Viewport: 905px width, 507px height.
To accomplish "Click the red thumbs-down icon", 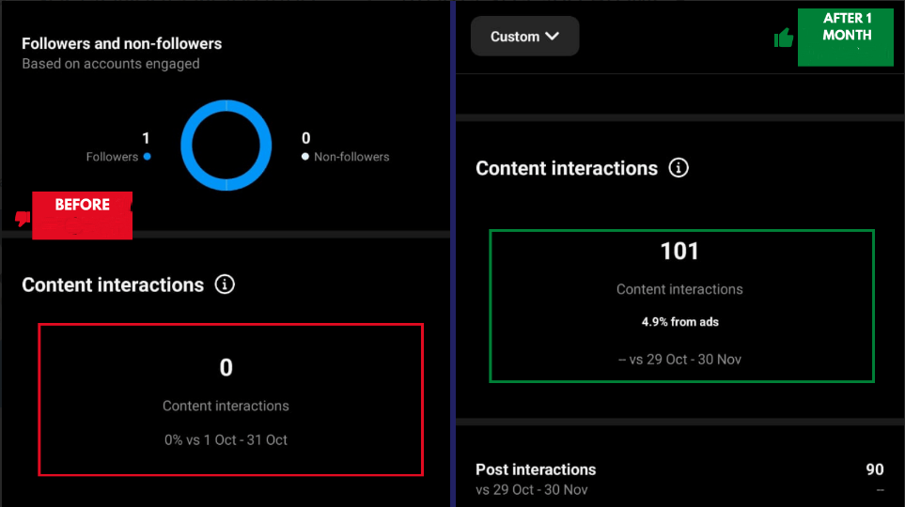I will [23, 218].
